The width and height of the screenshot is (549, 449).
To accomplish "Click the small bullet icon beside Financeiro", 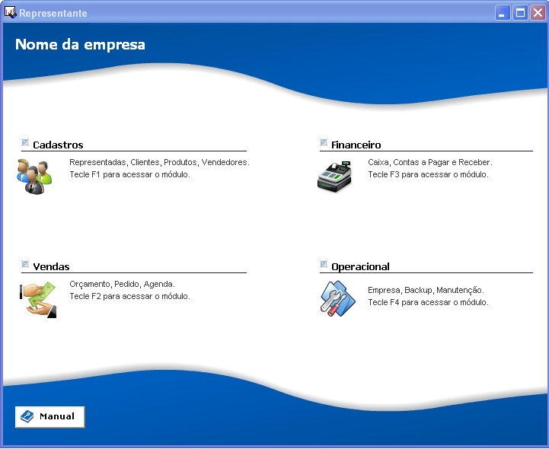I will pos(324,142).
